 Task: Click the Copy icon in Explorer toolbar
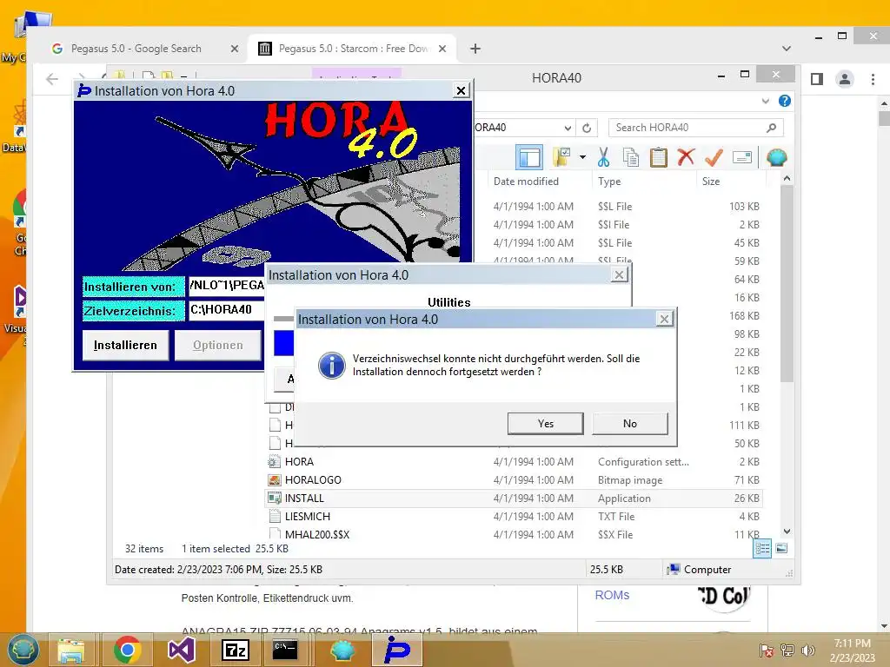tap(631, 157)
